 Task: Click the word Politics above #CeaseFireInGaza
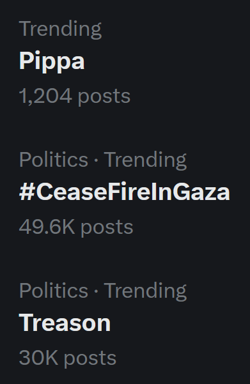(54, 160)
